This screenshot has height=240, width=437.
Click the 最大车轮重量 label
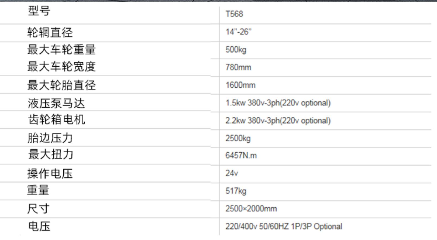61,50
